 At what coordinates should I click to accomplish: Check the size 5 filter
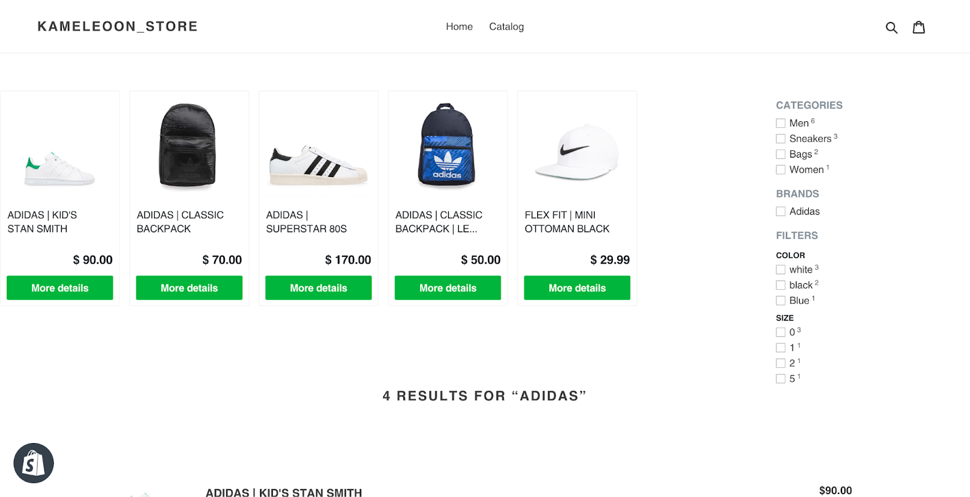[x=781, y=379]
